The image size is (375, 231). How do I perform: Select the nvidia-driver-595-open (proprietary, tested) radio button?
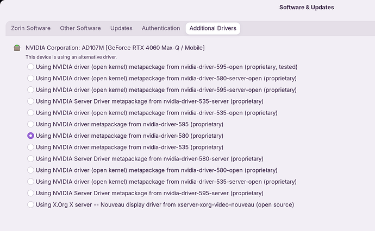[30, 67]
